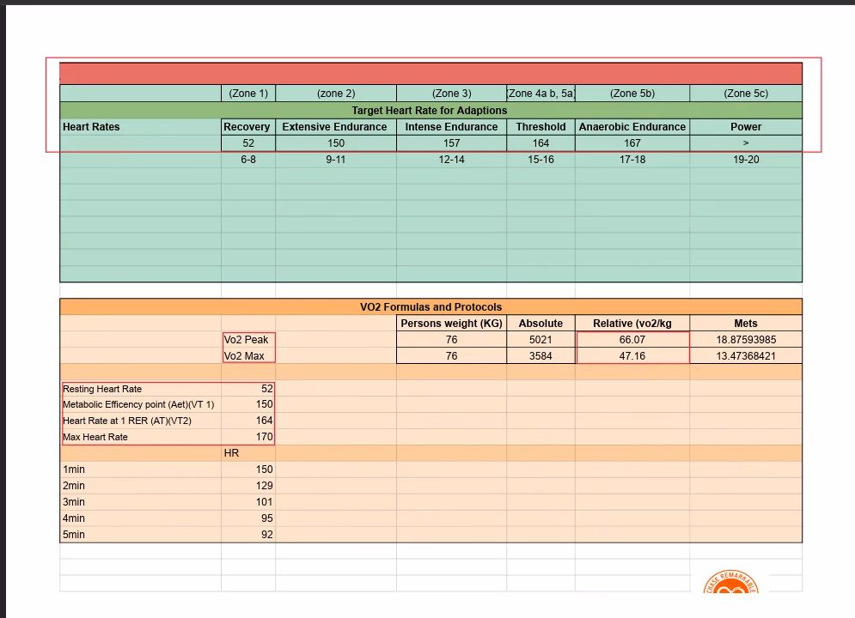The image size is (855, 618).
Task: Select the 66.07 Relative value
Action: tap(632, 340)
